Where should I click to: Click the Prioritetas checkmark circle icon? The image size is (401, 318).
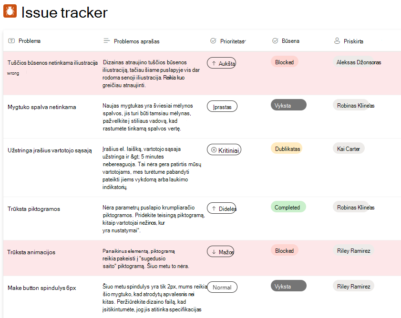click(213, 41)
